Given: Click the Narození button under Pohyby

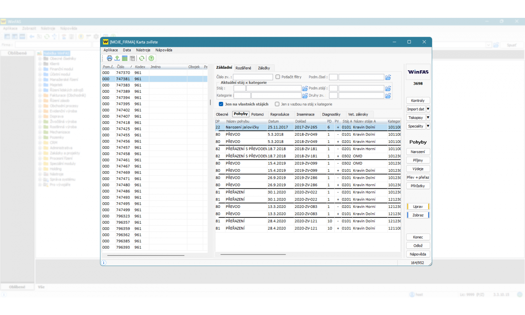Looking at the screenshot, I should pos(418,152).
